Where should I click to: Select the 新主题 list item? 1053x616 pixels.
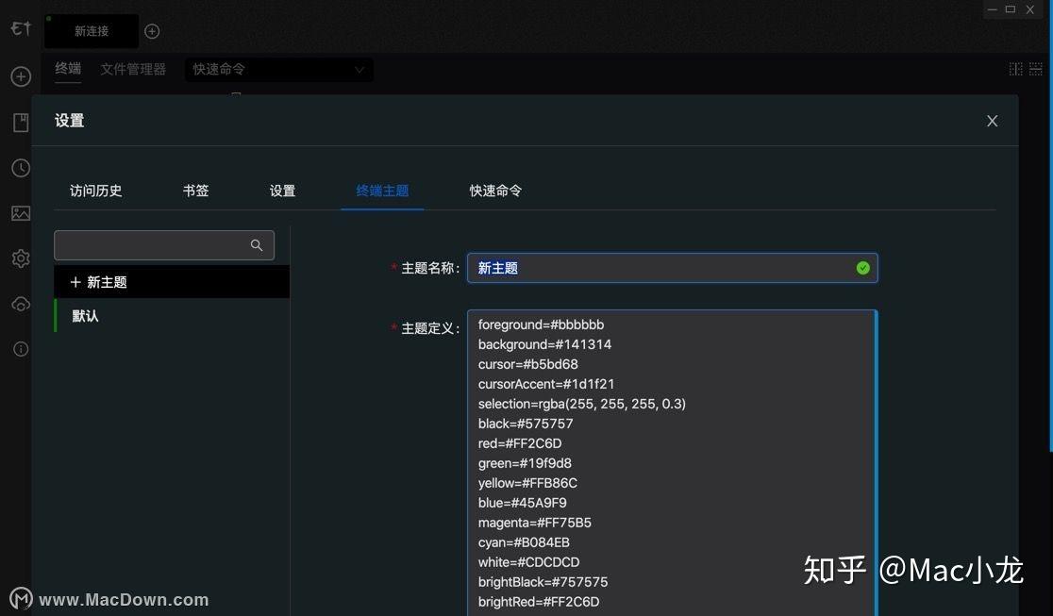click(x=172, y=282)
